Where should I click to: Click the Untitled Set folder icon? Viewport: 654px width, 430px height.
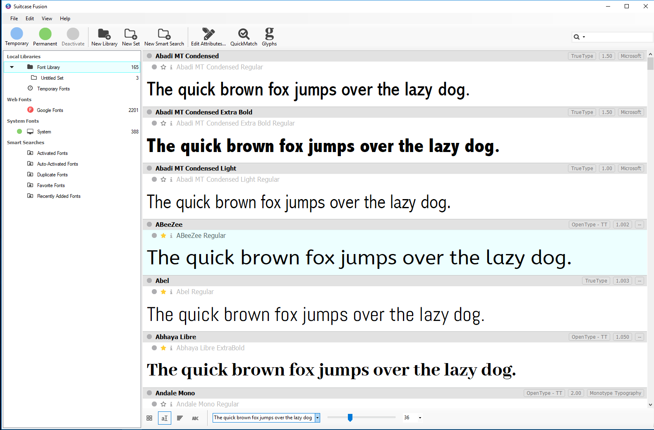pos(34,77)
